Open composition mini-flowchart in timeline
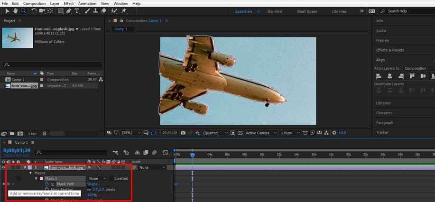 click(x=115, y=152)
